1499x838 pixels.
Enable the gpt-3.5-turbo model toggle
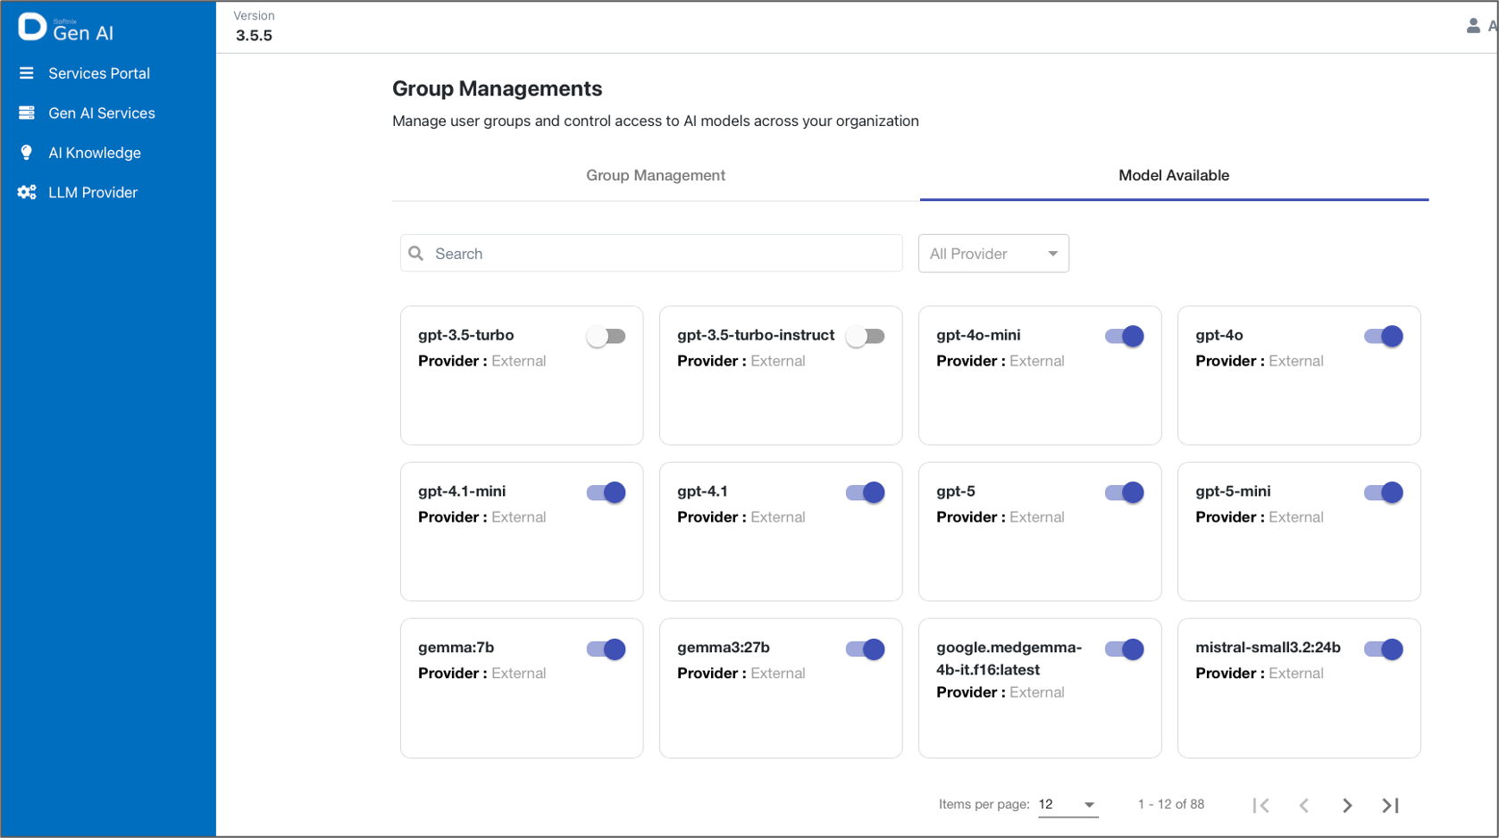(x=606, y=336)
